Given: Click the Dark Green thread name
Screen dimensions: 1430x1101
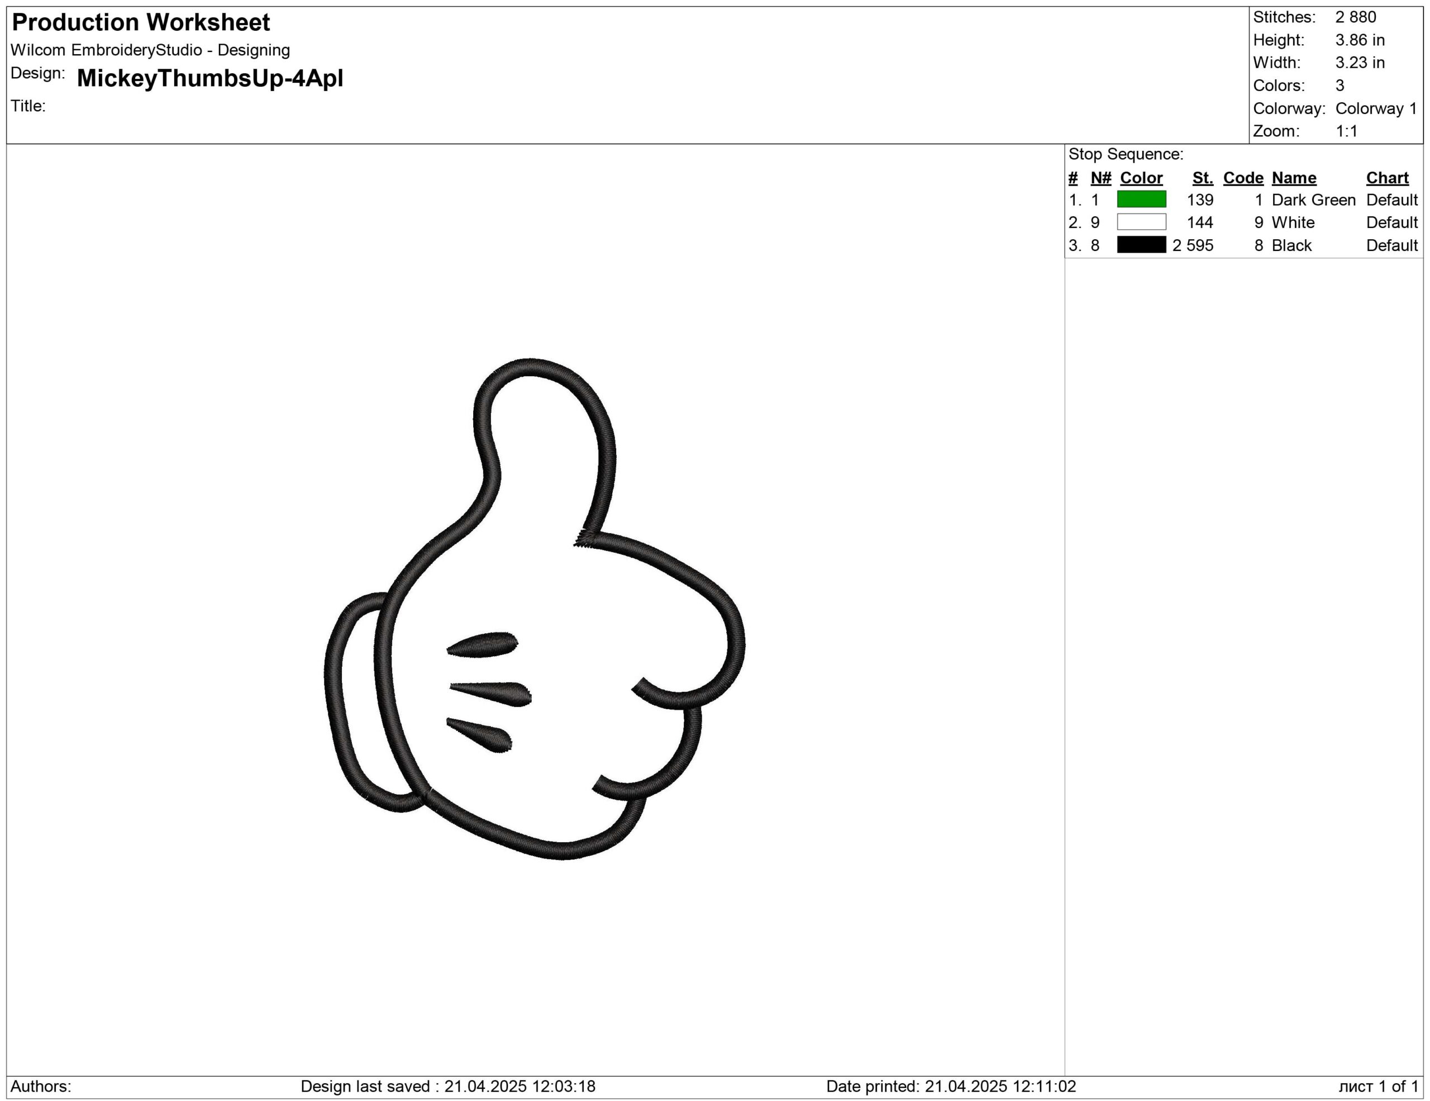Looking at the screenshot, I should pyautogui.click(x=1313, y=200).
